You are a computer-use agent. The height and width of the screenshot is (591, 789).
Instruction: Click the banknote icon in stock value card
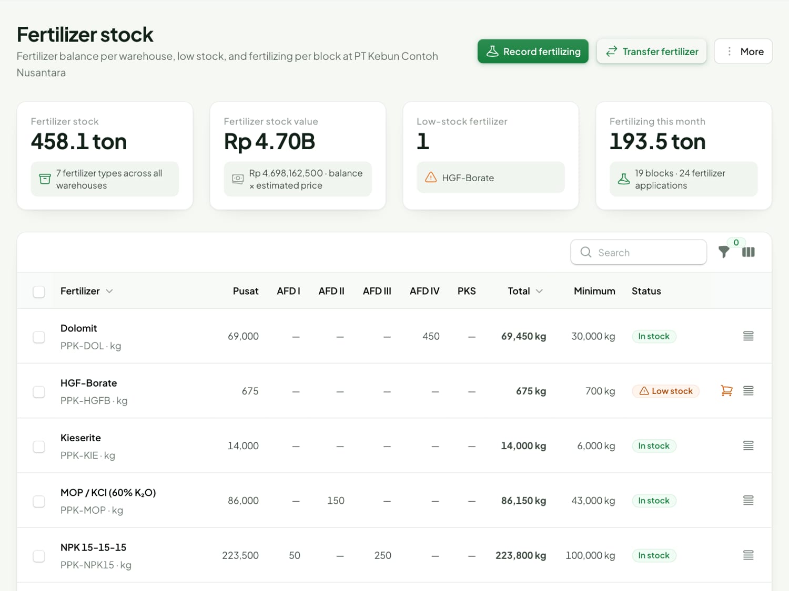pos(238,179)
